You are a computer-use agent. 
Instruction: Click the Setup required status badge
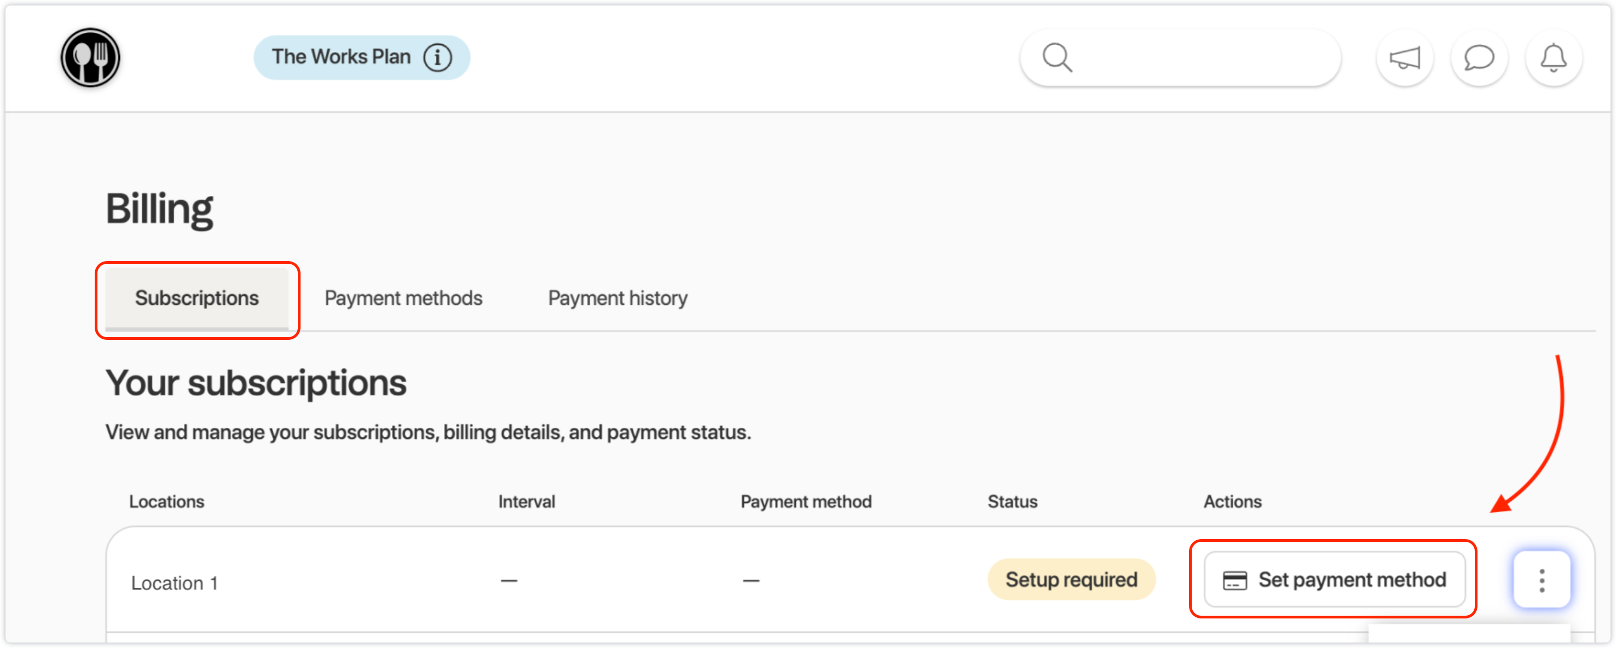pyautogui.click(x=1071, y=580)
